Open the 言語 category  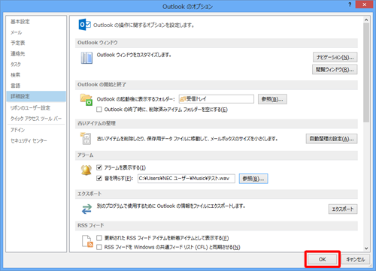click(x=36, y=86)
